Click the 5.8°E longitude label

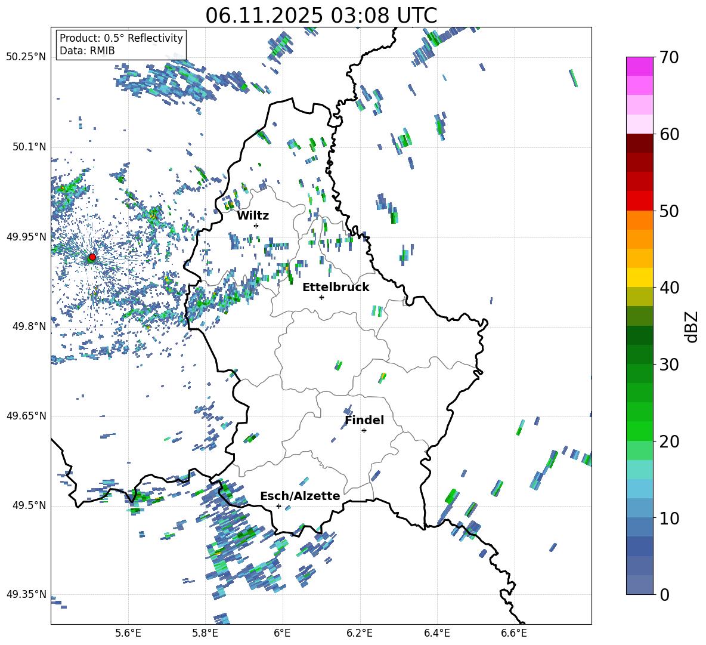[x=205, y=633]
